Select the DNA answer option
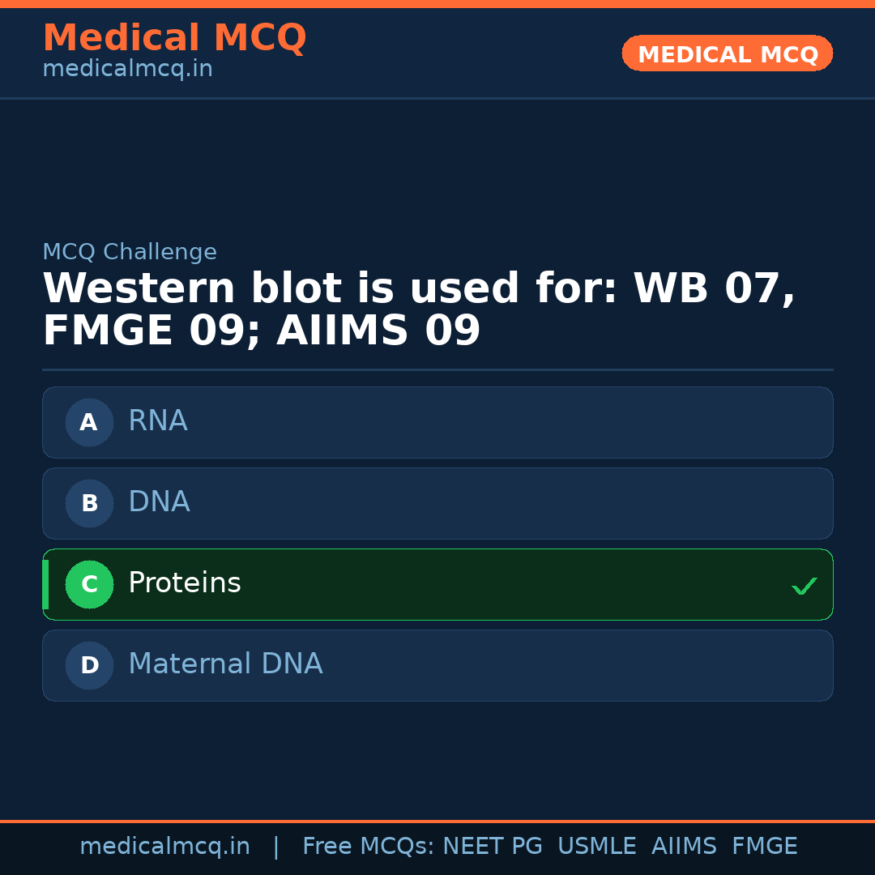Image resolution: width=875 pixels, height=875 pixels. tap(437, 503)
